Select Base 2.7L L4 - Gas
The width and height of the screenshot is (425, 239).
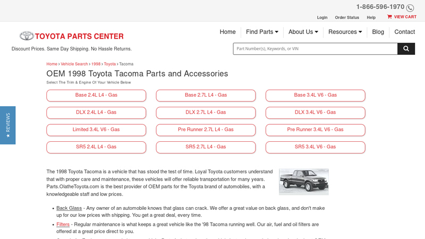click(x=206, y=96)
